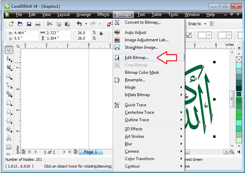Select the Table tool in the toolbox
Screen dimensions: 245x173
9,147
